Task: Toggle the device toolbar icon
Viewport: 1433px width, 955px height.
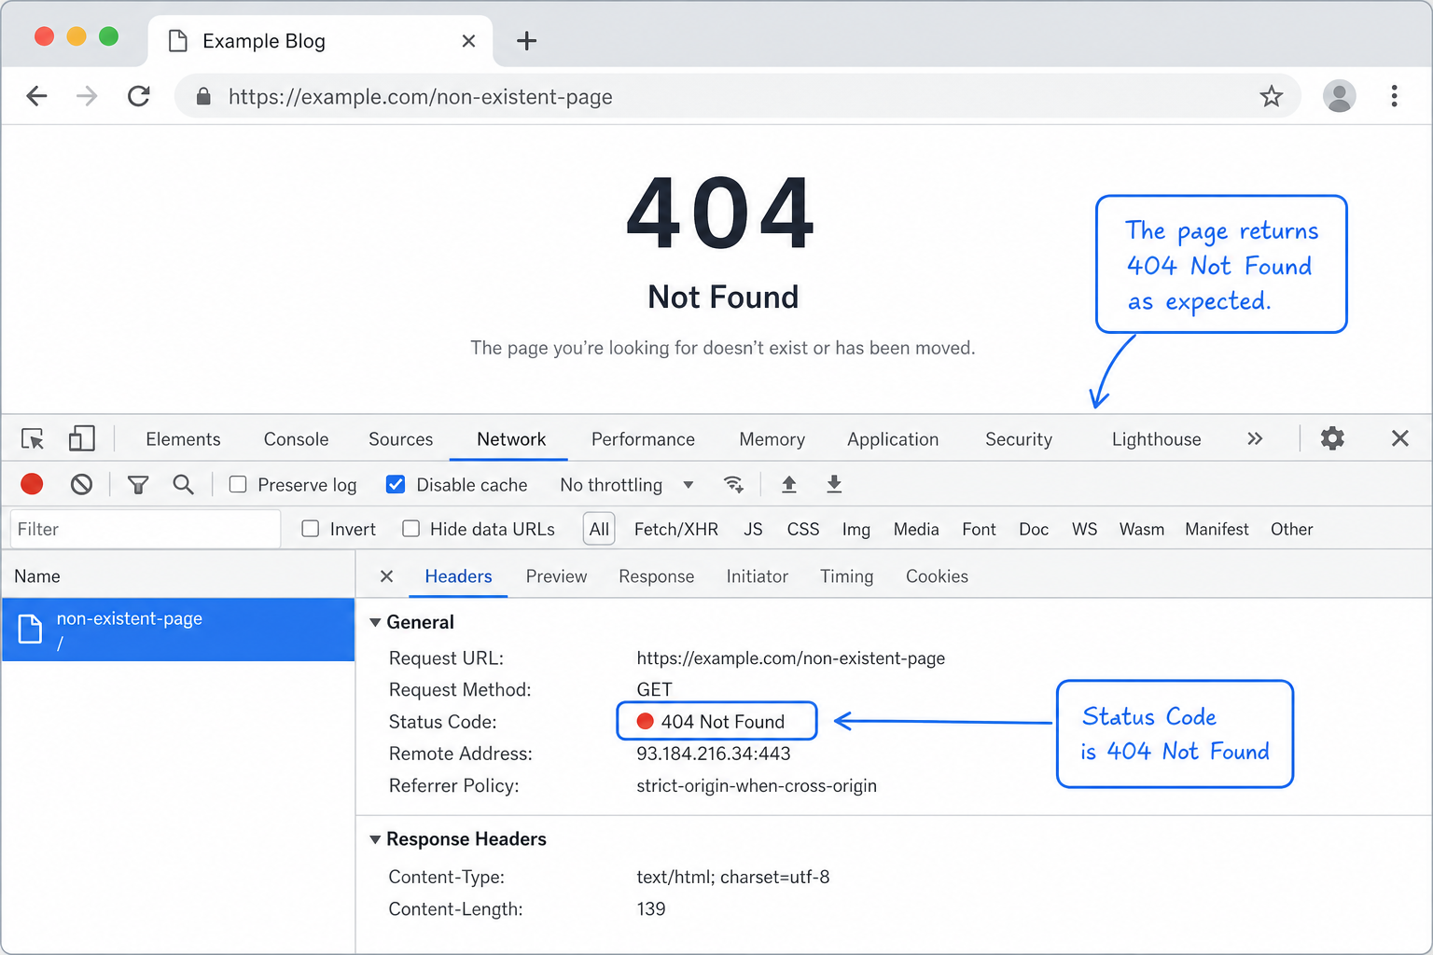Action: (x=81, y=438)
